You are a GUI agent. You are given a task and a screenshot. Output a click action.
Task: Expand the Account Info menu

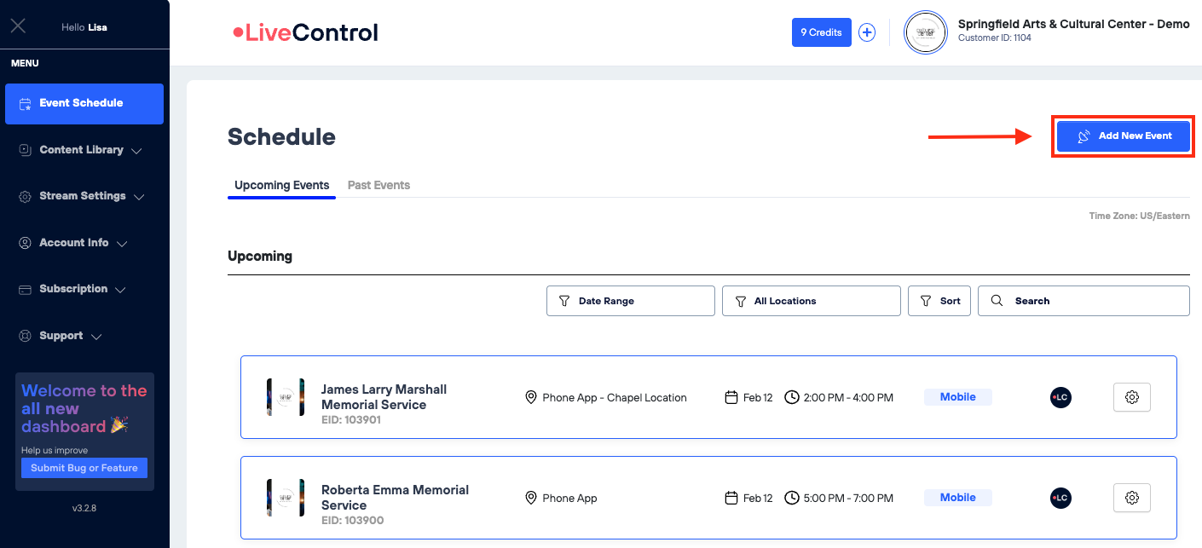(x=73, y=243)
